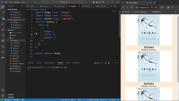Toggle the primary side bar layout button
This screenshot has height=101, width=179.
94,2
